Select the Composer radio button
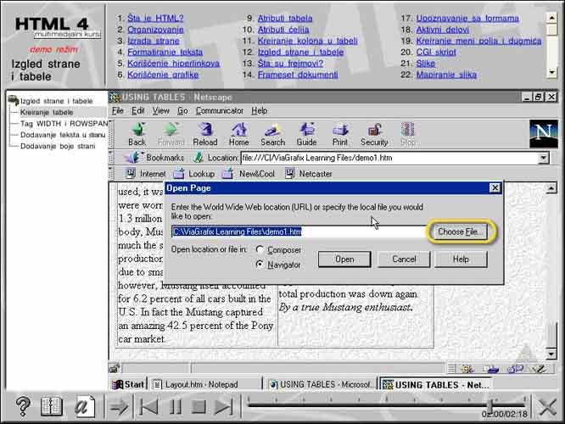Viewport: 565px width, 424px height. (x=260, y=250)
